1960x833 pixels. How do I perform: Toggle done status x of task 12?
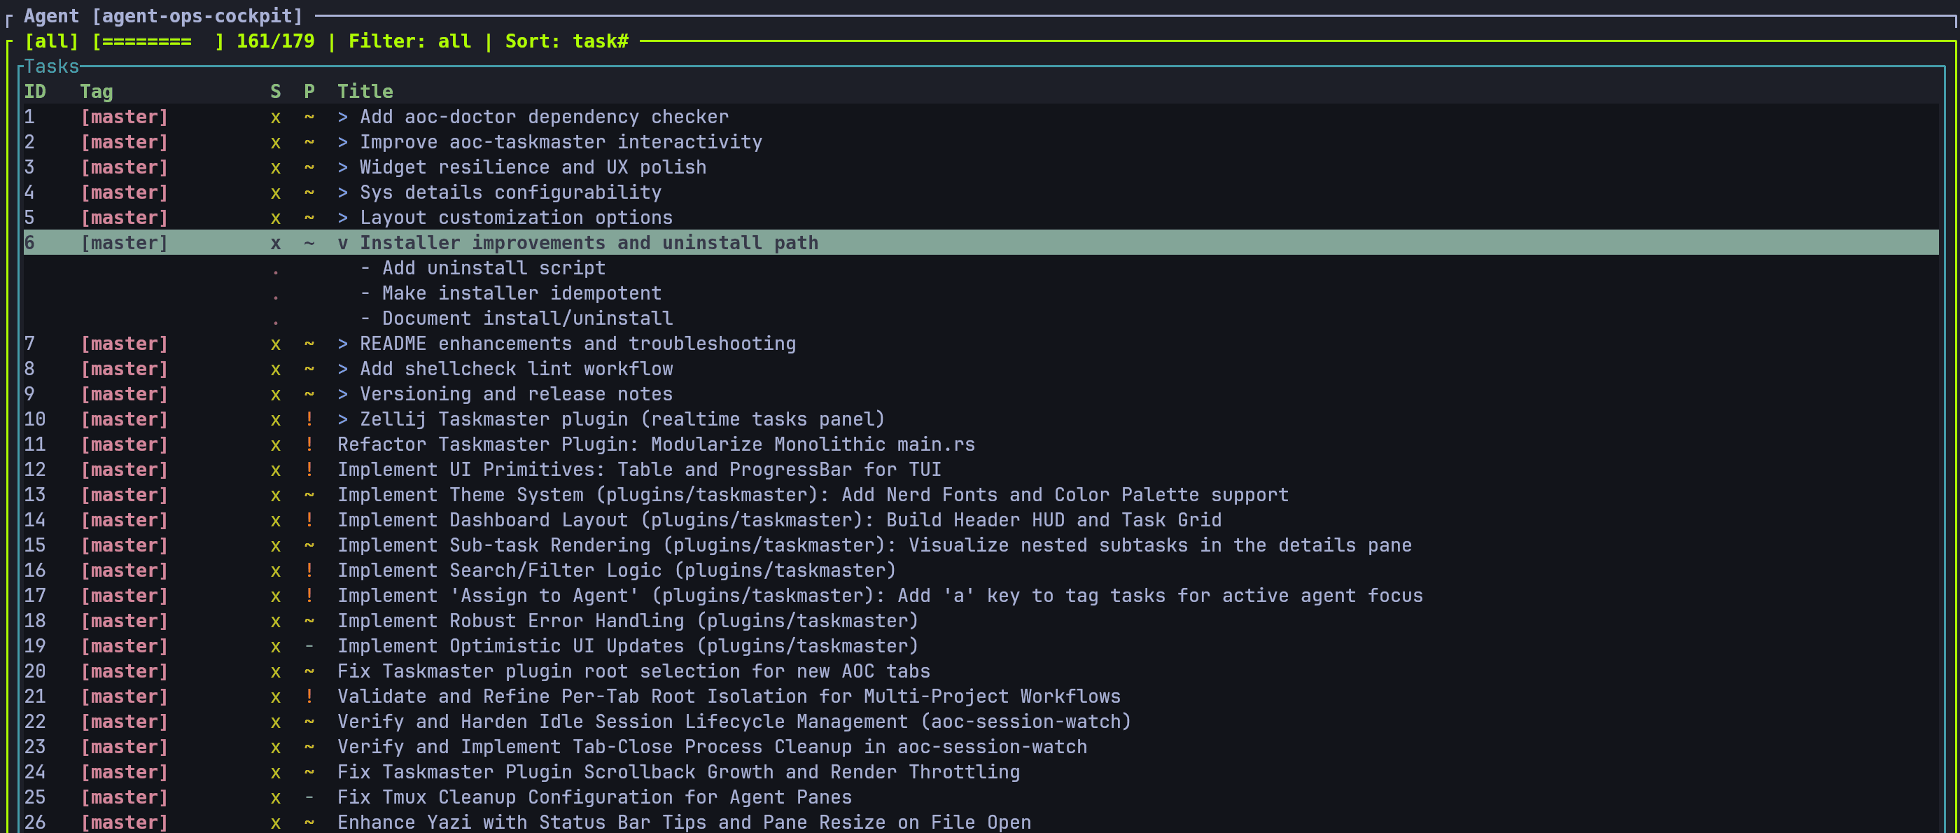tap(275, 470)
